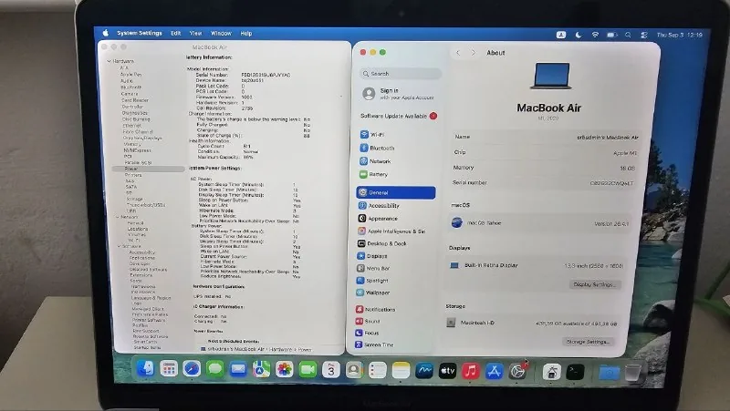Open Contacts app in Dock

(354, 370)
